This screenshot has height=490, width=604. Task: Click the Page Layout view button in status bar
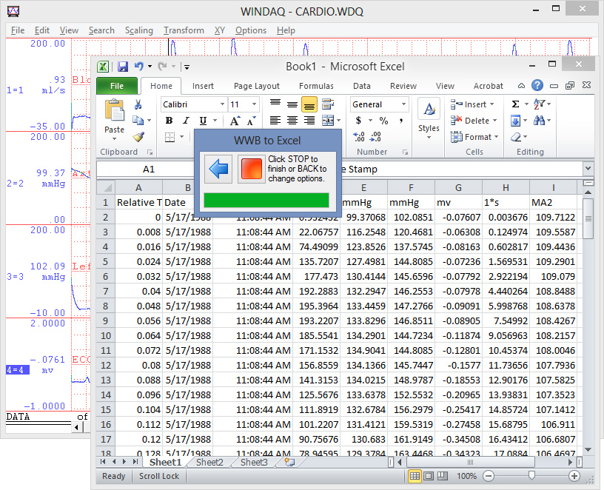tap(429, 476)
